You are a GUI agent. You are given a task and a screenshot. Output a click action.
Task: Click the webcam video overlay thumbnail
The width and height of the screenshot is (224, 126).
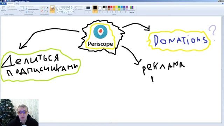(19, 113)
